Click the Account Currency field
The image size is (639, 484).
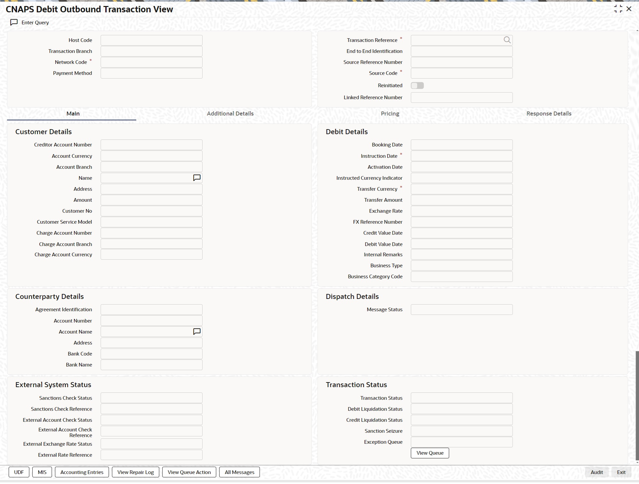152,156
